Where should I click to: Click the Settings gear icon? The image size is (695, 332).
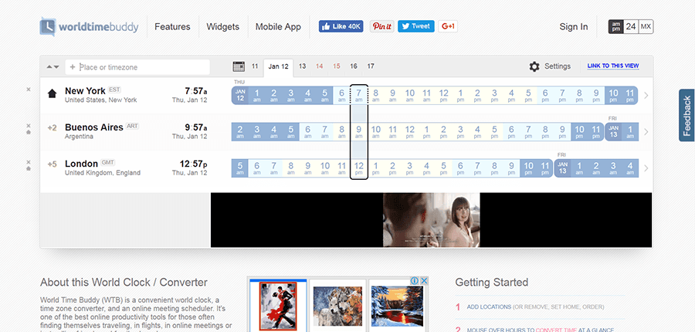(x=534, y=66)
